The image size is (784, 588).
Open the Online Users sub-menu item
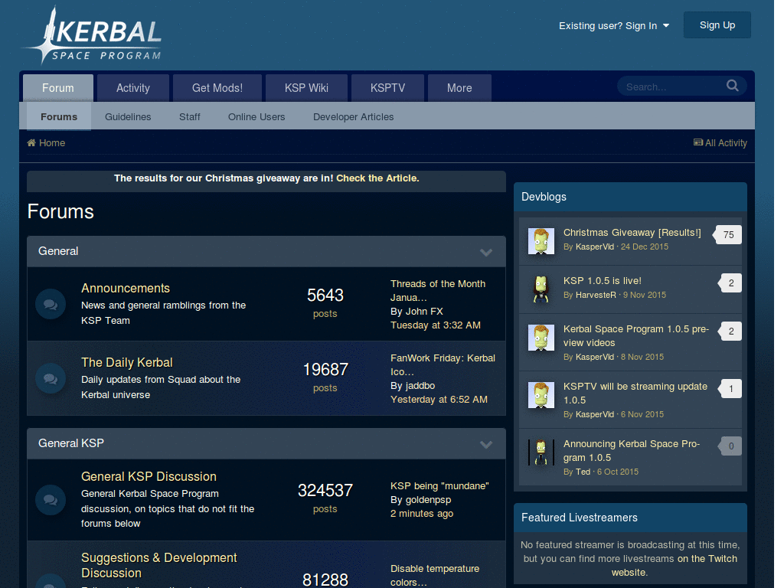click(x=256, y=116)
